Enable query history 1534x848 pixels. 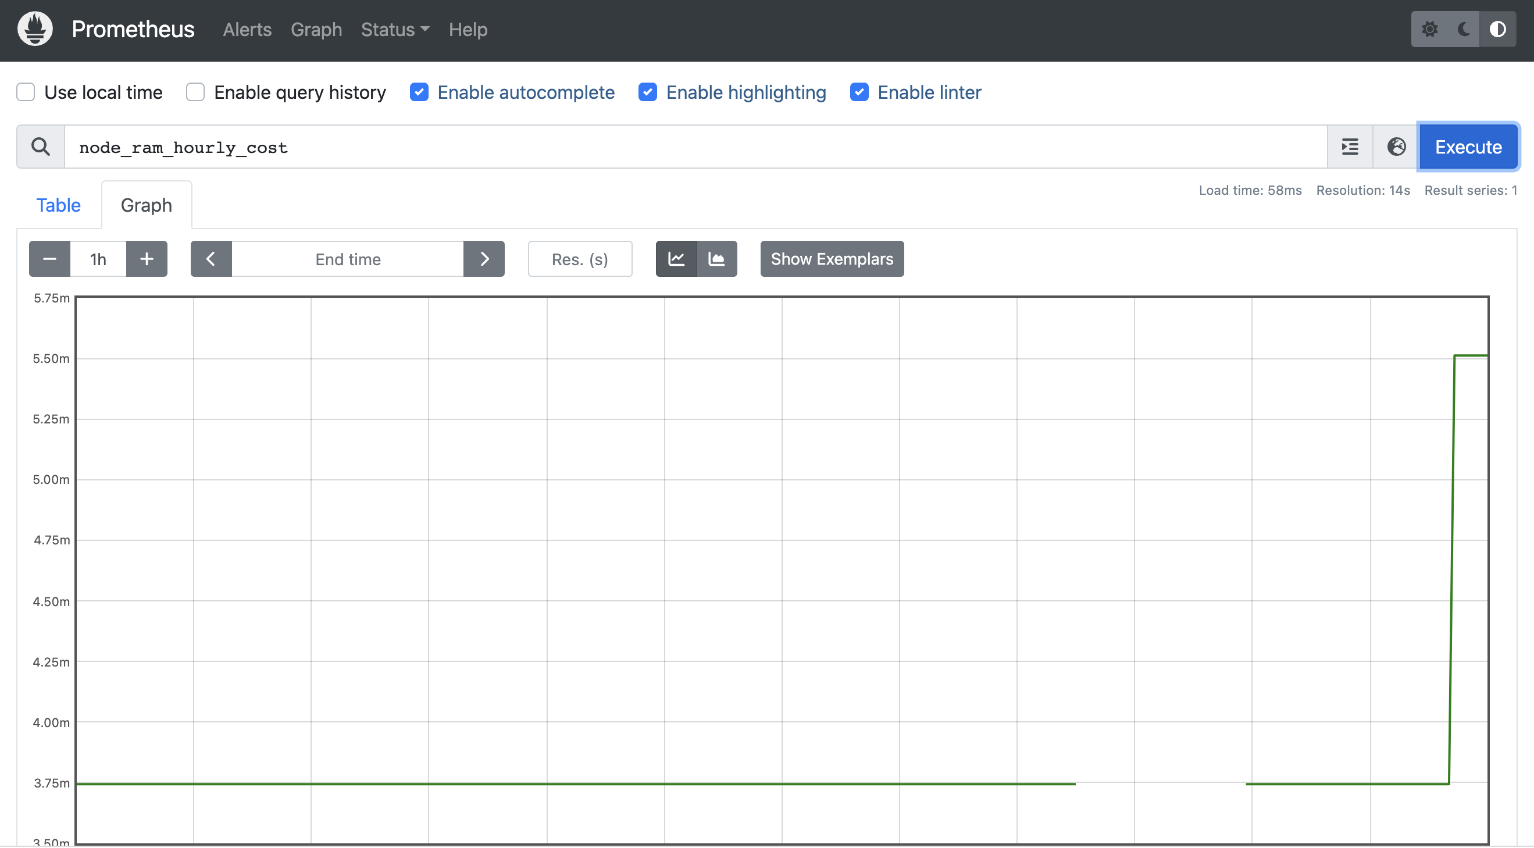[x=195, y=92]
